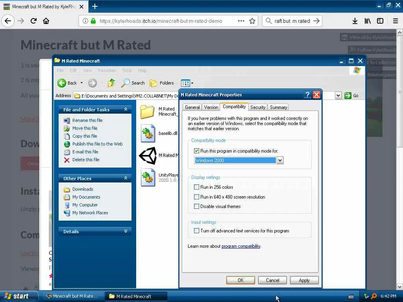Click Firefox back arrow button
The image size is (403, 302).
pyautogui.click(x=8, y=21)
